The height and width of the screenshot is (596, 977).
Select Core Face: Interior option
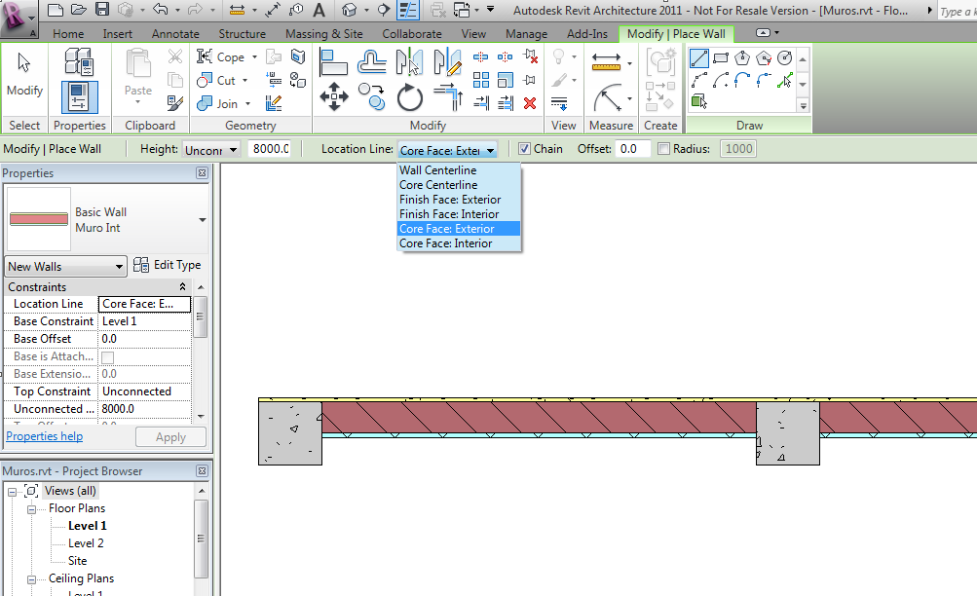point(459,243)
